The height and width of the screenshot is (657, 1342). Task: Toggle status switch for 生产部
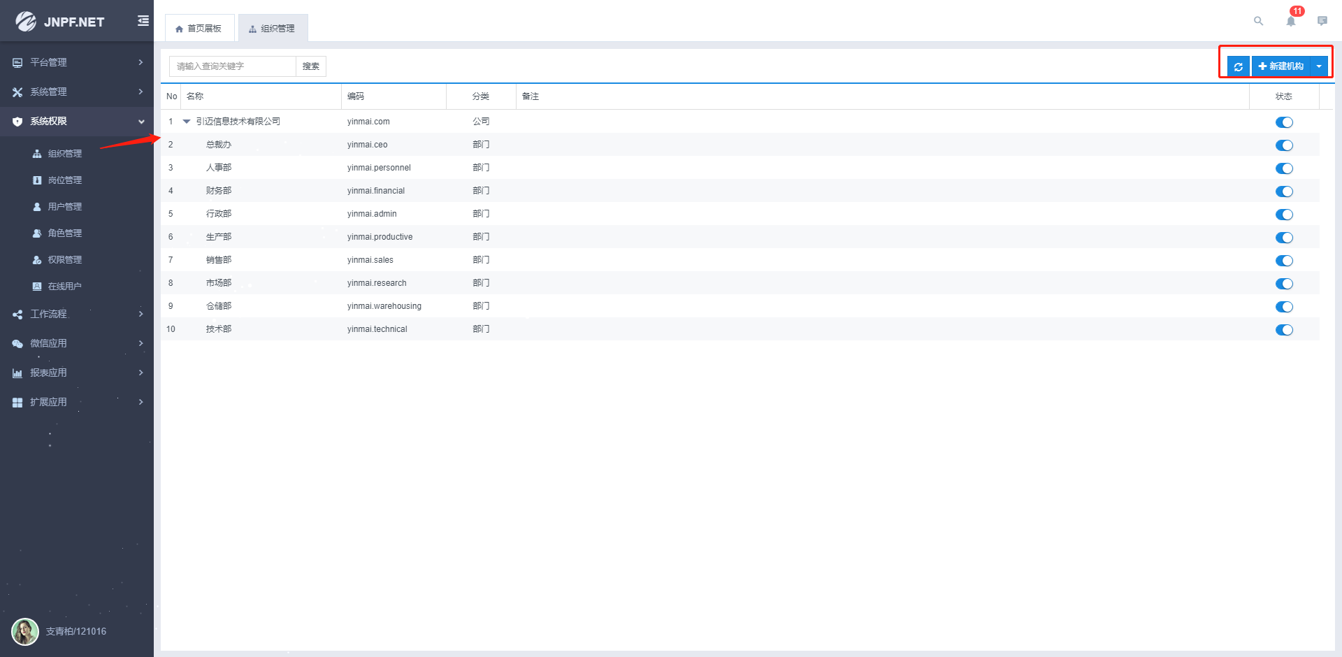(x=1285, y=238)
